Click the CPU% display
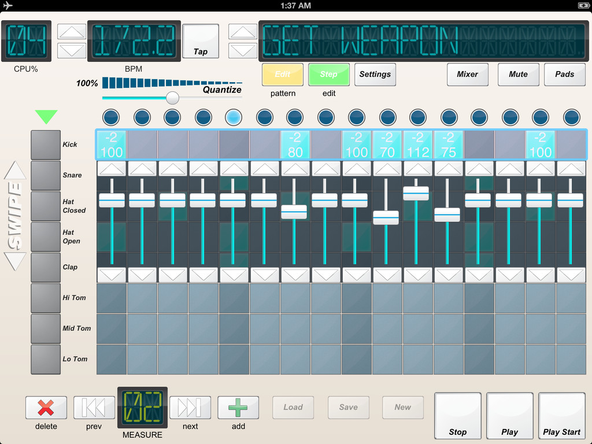The height and width of the screenshot is (444, 592). (x=27, y=41)
